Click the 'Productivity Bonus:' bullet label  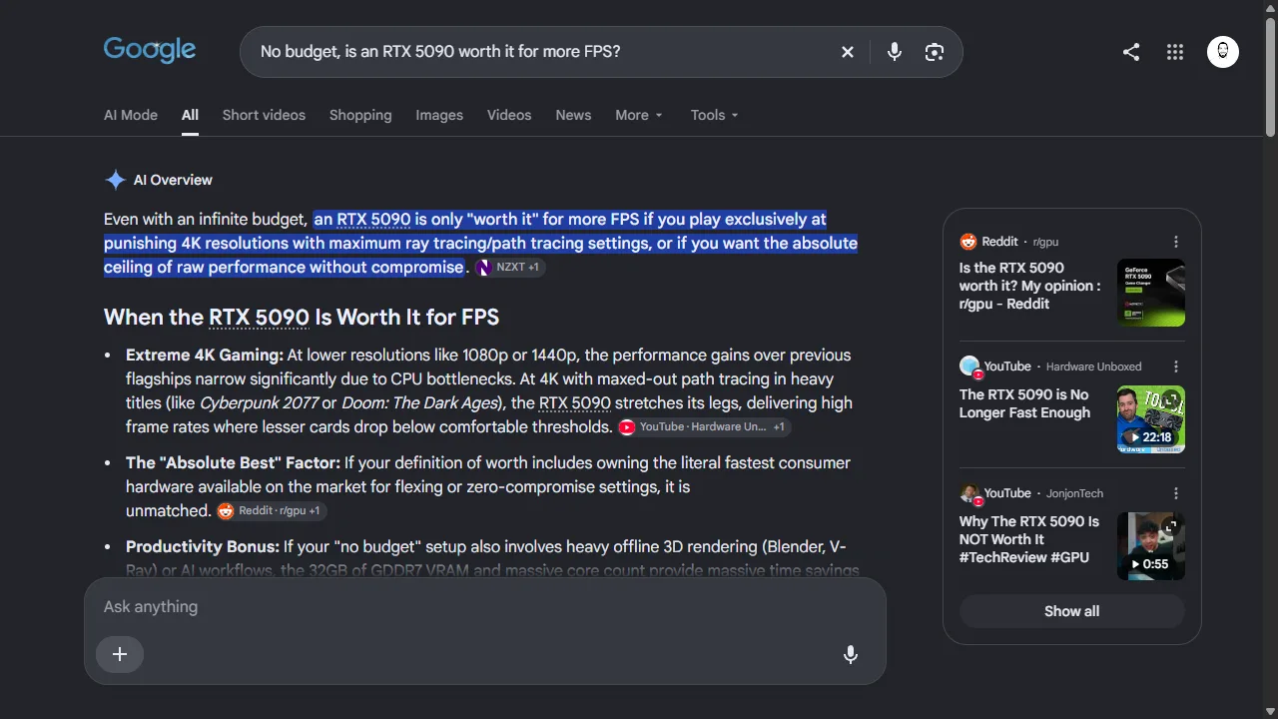point(203,547)
